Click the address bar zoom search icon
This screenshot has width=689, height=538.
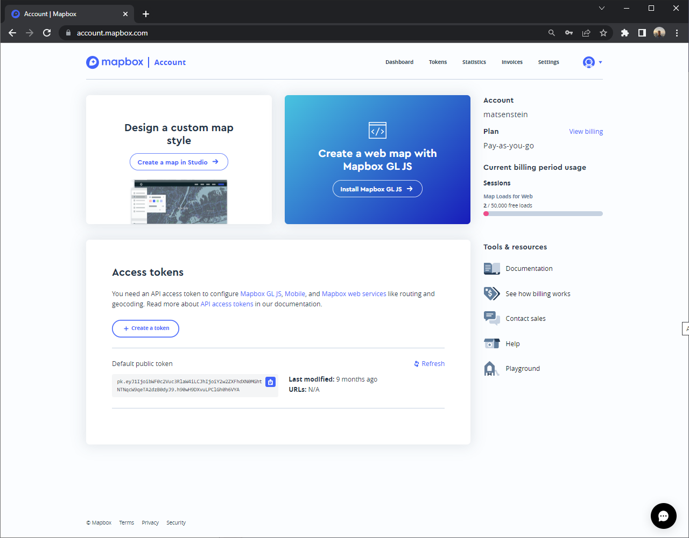tap(552, 33)
